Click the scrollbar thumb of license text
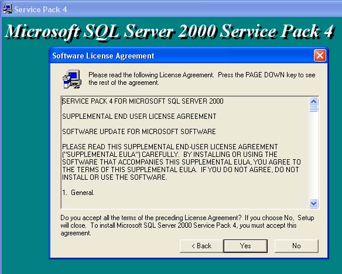 [x=314, y=109]
